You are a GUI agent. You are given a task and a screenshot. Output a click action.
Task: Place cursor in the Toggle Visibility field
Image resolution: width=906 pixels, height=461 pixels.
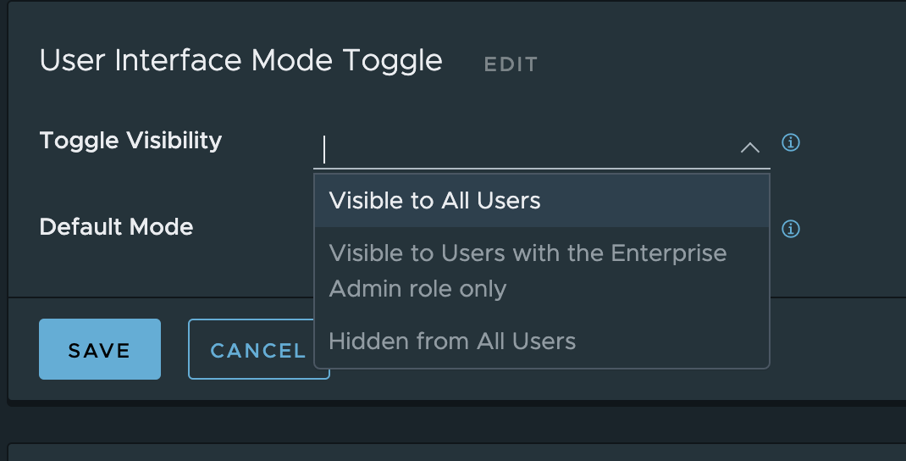[525, 150]
